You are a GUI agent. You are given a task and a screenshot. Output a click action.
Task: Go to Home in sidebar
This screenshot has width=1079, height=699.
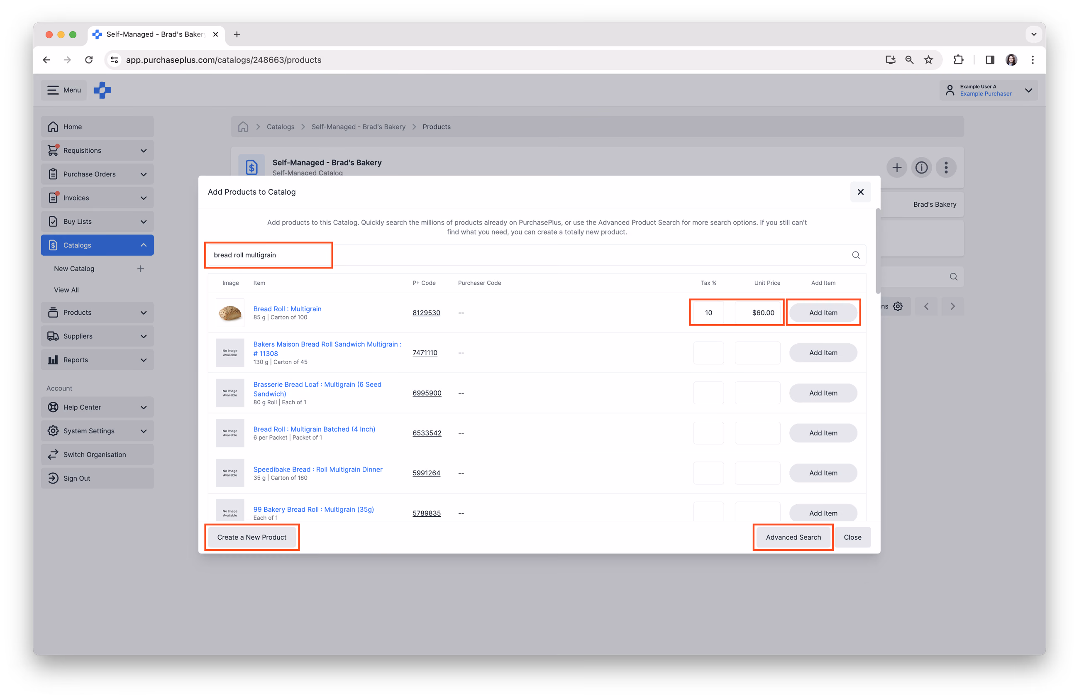pyautogui.click(x=97, y=127)
